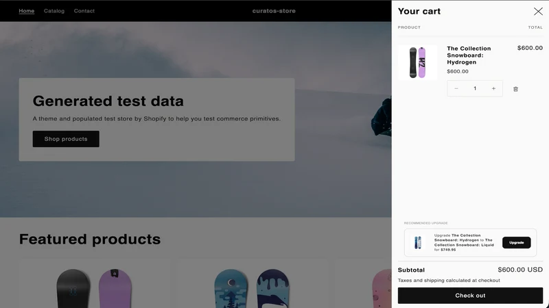Click the quantity field showing 1

(475, 88)
